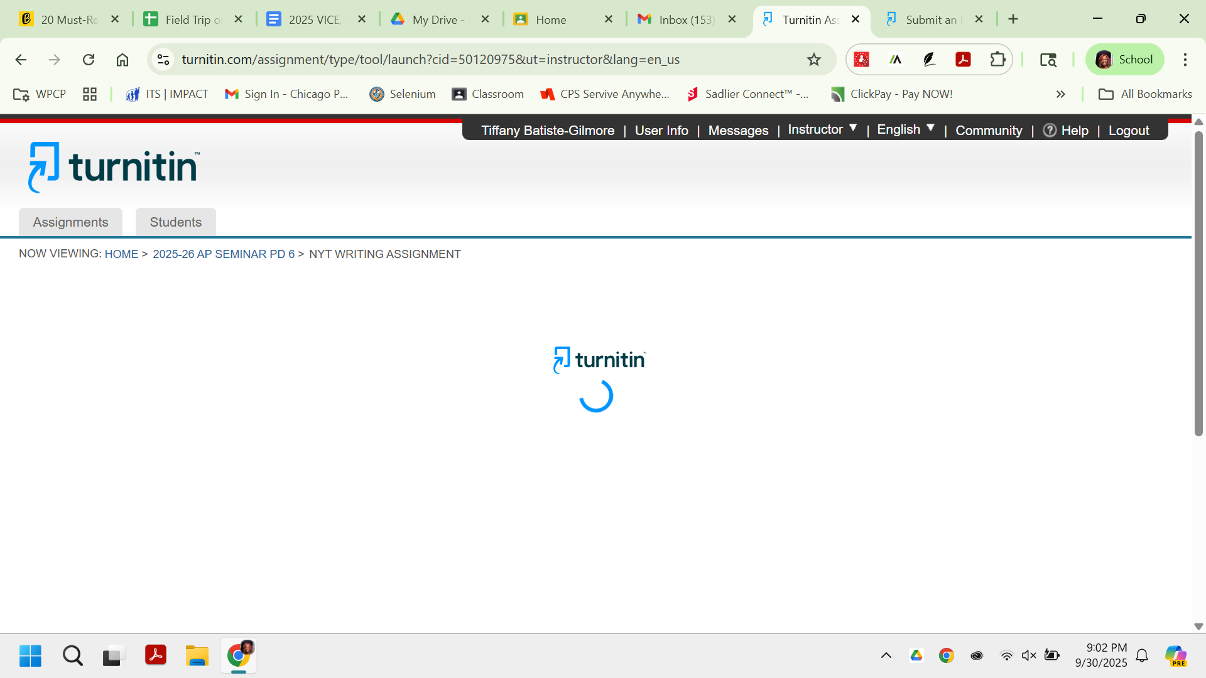
Task: Click the view site information icon
Action: pos(163,60)
